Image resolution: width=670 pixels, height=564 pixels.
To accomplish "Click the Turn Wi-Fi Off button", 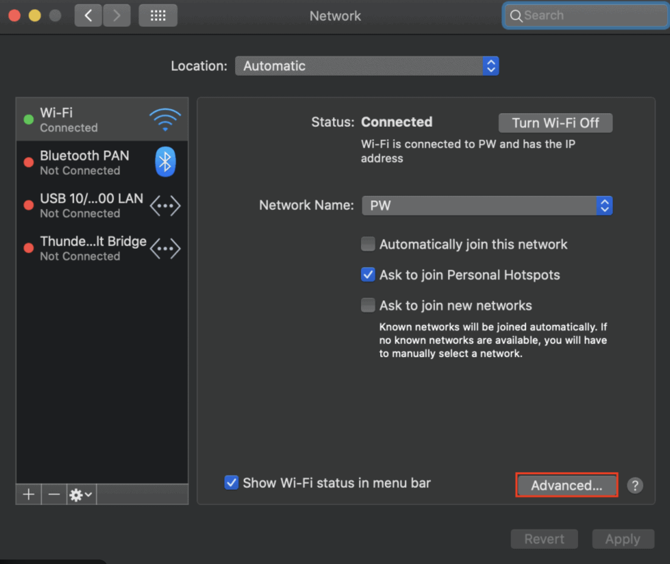I will [555, 123].
